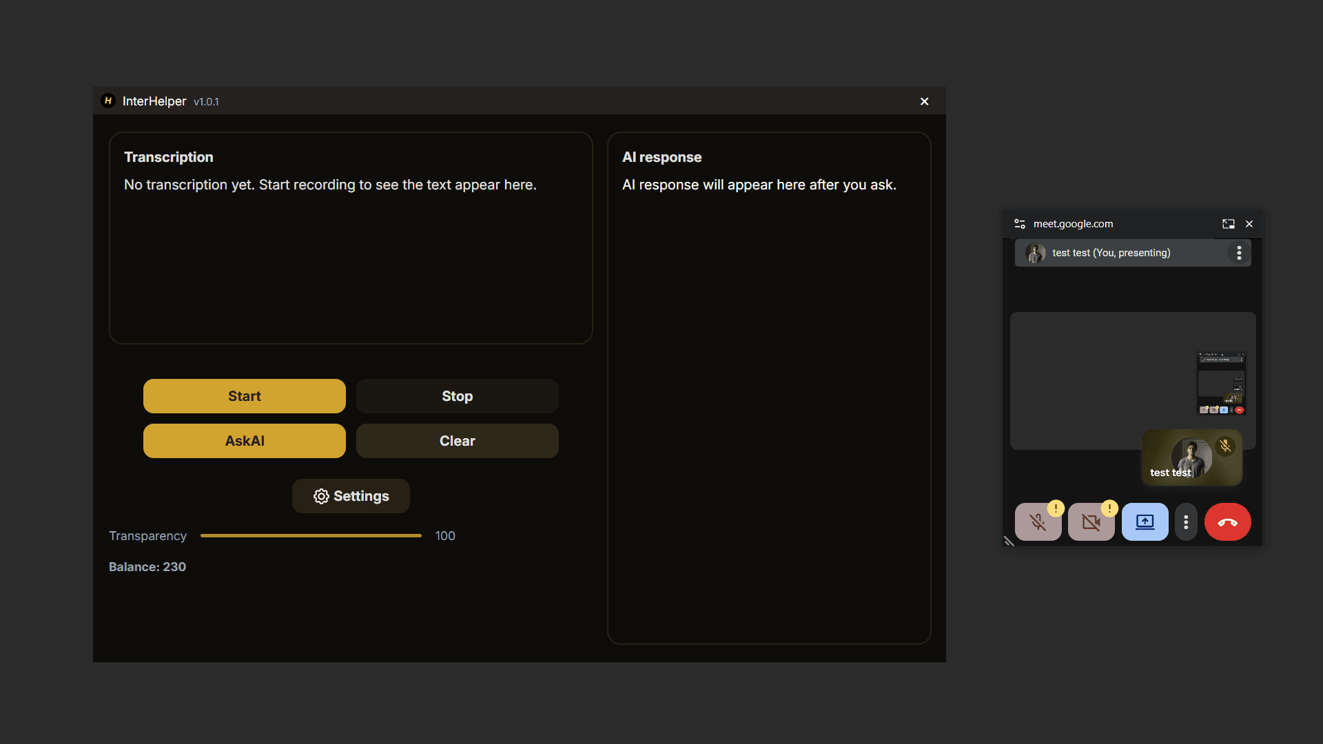Click the screen share preview thumbnail in the Meet popup

pos(1222,382)
